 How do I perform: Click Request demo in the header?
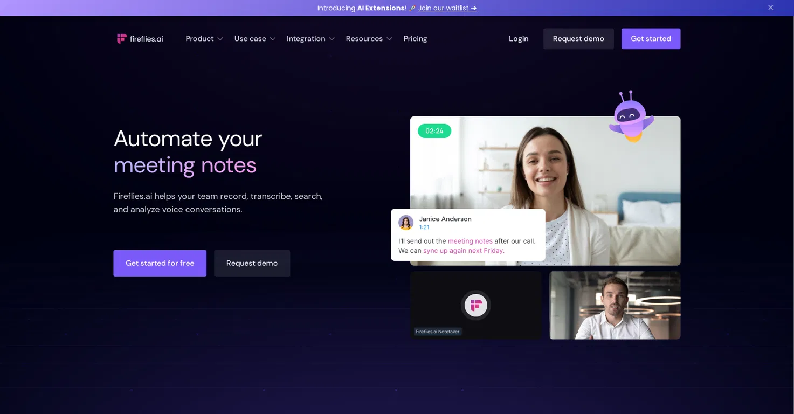[x=578, y=39]
